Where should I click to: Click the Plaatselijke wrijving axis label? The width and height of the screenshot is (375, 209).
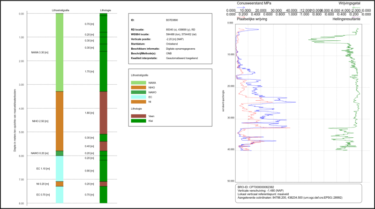tap(255, 20)
